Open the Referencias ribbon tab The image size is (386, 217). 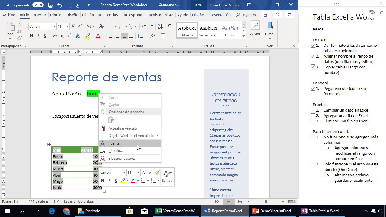(x=108, y=15)
